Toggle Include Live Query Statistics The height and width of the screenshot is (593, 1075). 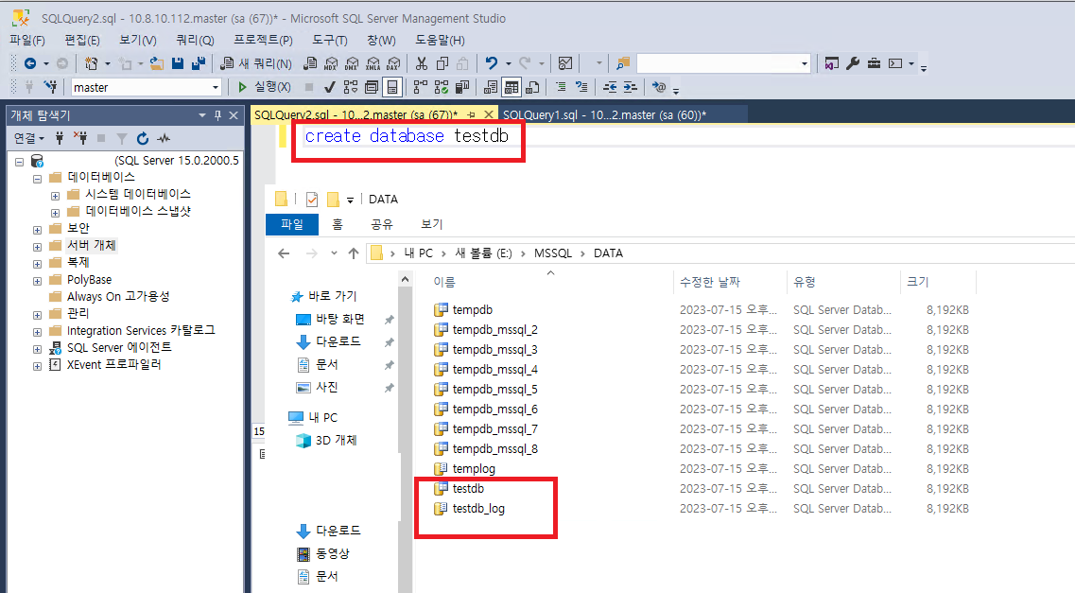tap(442, 87)
